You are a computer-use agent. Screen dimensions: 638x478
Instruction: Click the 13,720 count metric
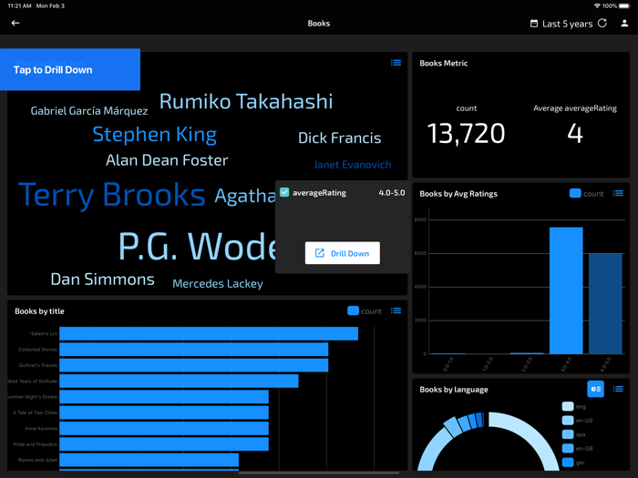click(x=466, y=133)
